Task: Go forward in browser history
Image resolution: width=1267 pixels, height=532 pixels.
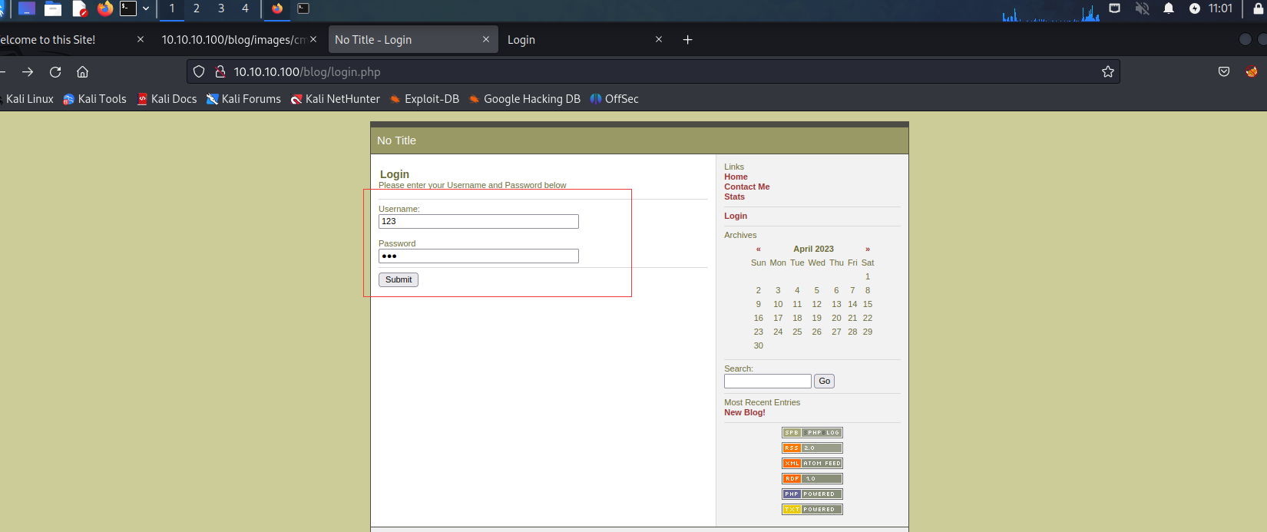Action: click(x=28, y=71)
